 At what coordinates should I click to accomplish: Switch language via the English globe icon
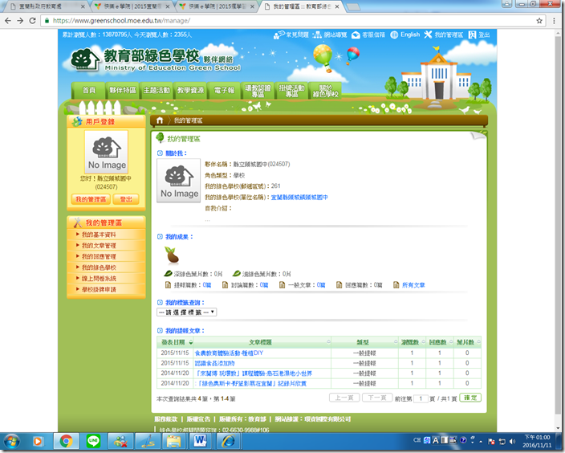coord(394,35)
